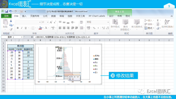Click the Percent style icon
Screen dimensions: 176x99
tap(94, 28)
